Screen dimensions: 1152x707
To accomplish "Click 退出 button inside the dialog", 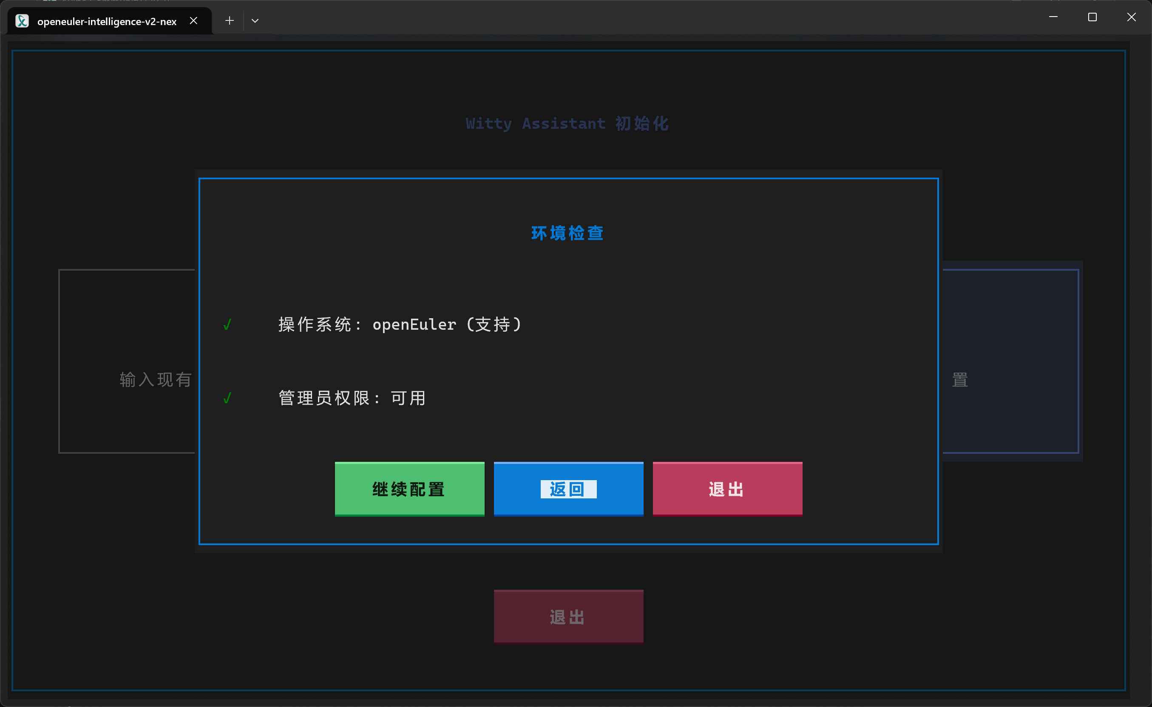I will click(x=727, y=489).
